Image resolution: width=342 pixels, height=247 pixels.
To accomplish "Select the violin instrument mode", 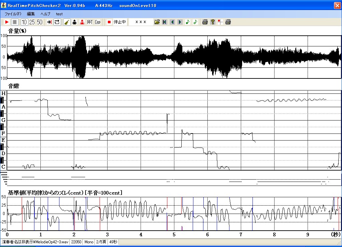I will (67, 22).
